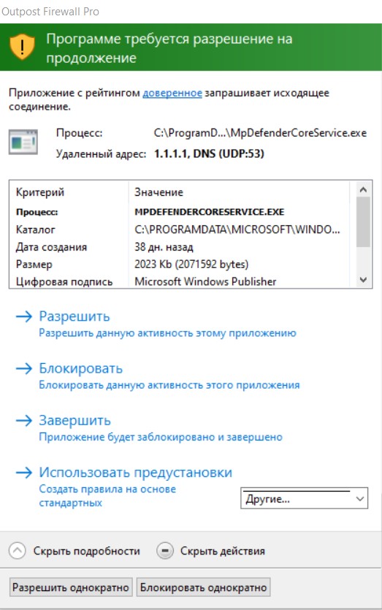Click the arrow icon beside Разрешить
This screenshot has height=610, width=382.
[x=23, y=316]
